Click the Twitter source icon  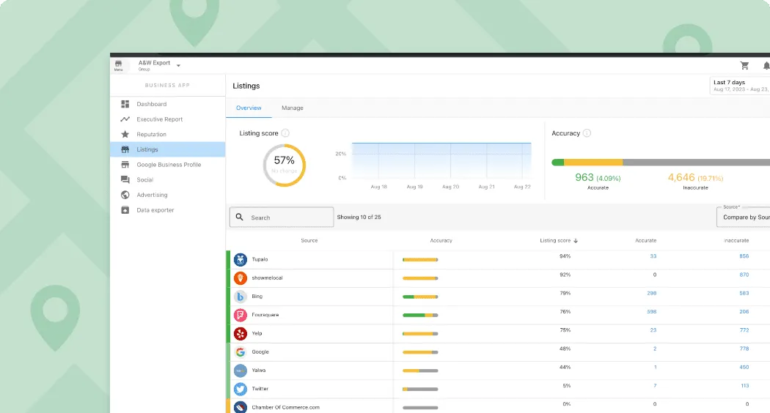241,389
